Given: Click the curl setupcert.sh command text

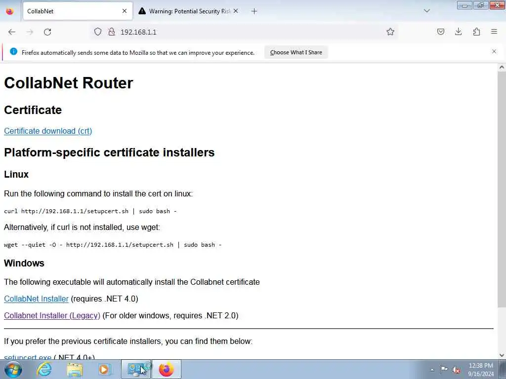Looking at the screenshot, I should click(x=90, y=211).
